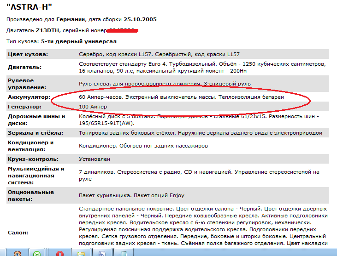
Task: Click the Дорожные шины и диски label
Action: pyautogui.click(x=36, y=120)
